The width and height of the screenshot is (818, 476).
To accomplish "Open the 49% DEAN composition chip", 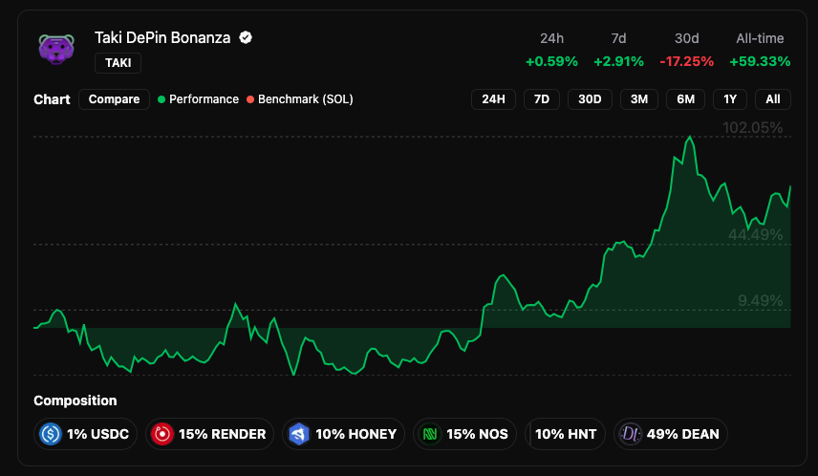I will coord(671,434).
